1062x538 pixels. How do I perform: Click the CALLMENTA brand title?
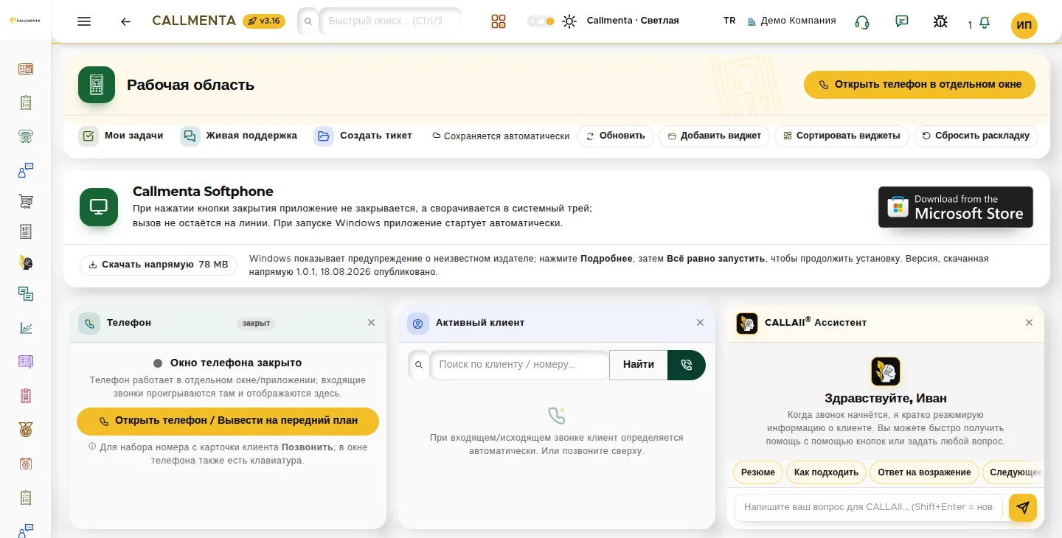(194, 21)
